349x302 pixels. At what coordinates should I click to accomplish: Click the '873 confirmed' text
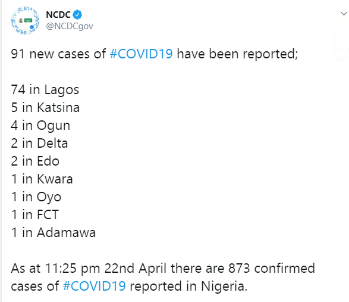(272, 268)
